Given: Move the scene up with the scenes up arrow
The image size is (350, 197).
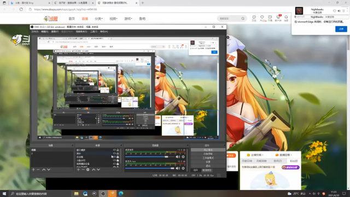Looking at the screenshot, I should click(x=44, y=170).
